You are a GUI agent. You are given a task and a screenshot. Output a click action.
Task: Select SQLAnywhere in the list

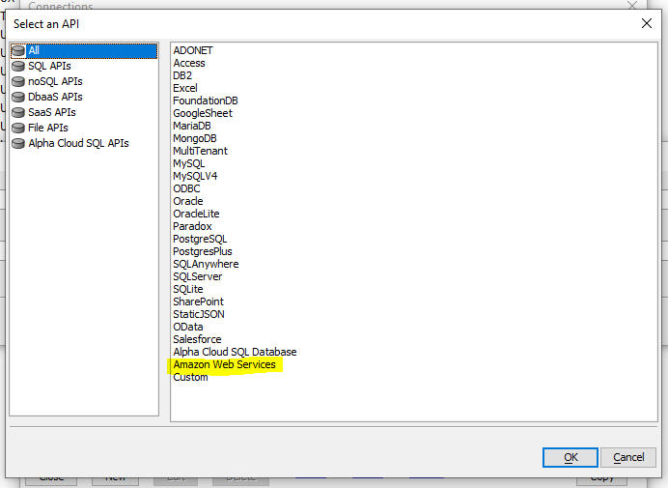coord(206,264)
